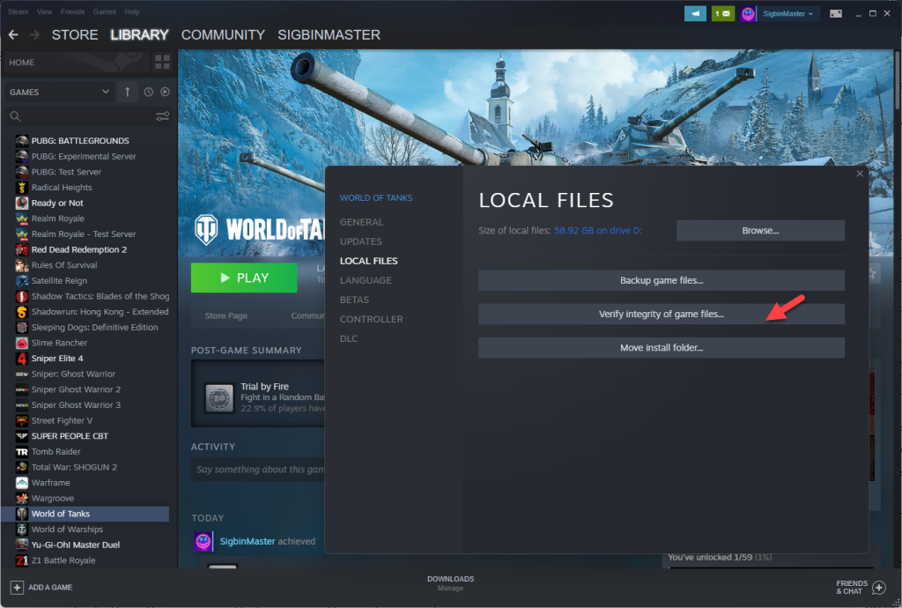Open the Store Page link
This screenshot has width=902, height=608.
(x=226, y=315)
